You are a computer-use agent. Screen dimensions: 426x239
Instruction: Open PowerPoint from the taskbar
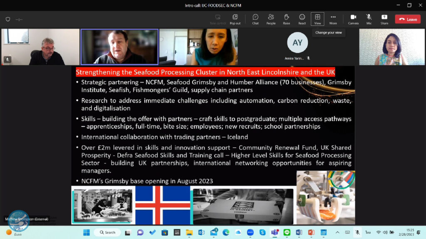pyautogui.click(x=311, y=232)
